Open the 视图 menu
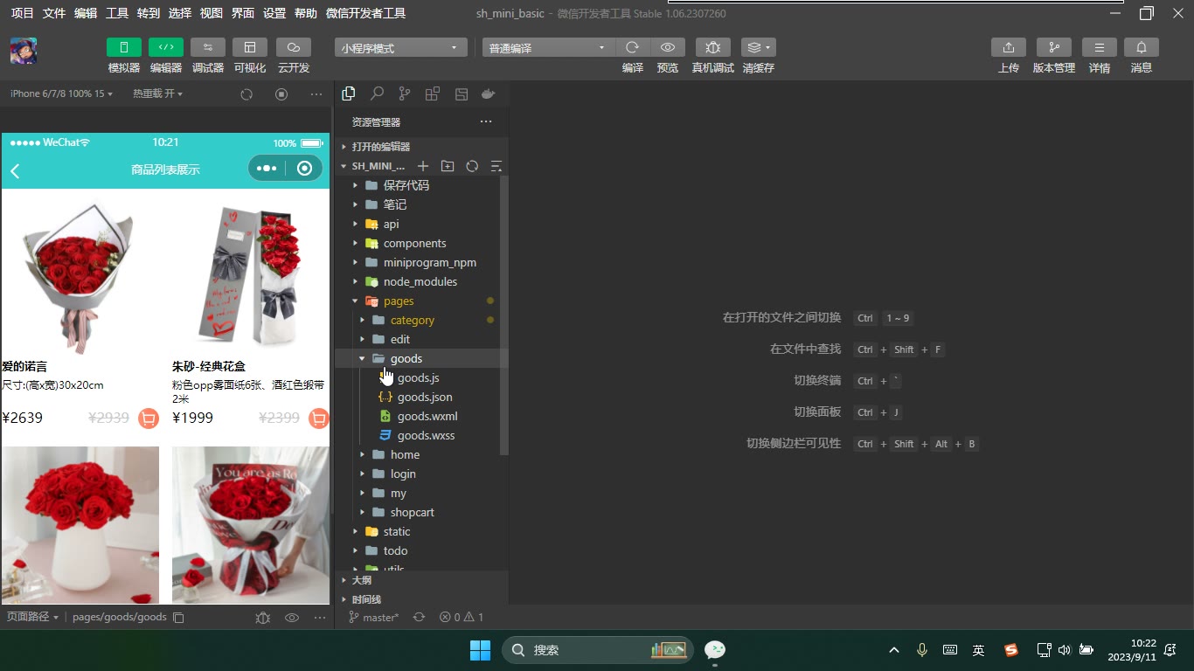 pos(211,13)
